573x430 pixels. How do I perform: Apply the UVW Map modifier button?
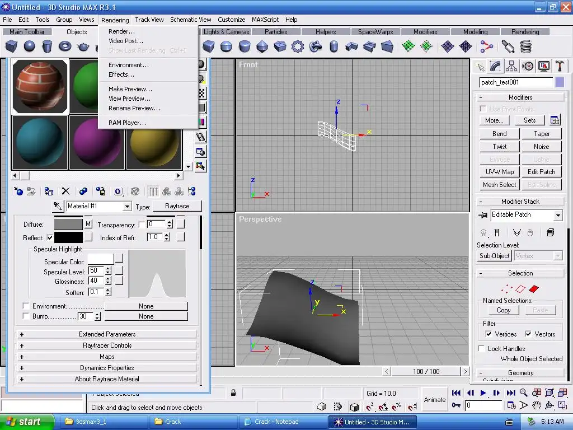[x=499, y=172]
